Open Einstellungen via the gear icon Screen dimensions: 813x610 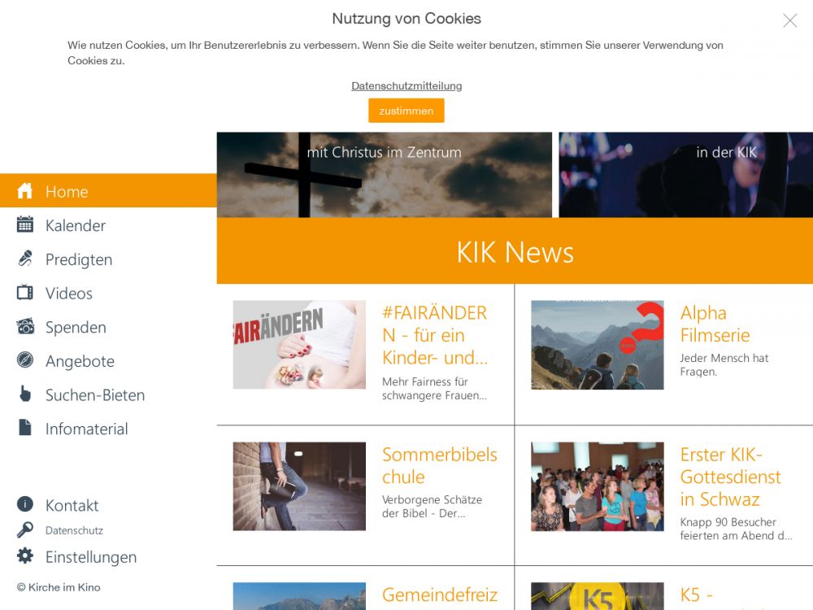tap(25, 556)
